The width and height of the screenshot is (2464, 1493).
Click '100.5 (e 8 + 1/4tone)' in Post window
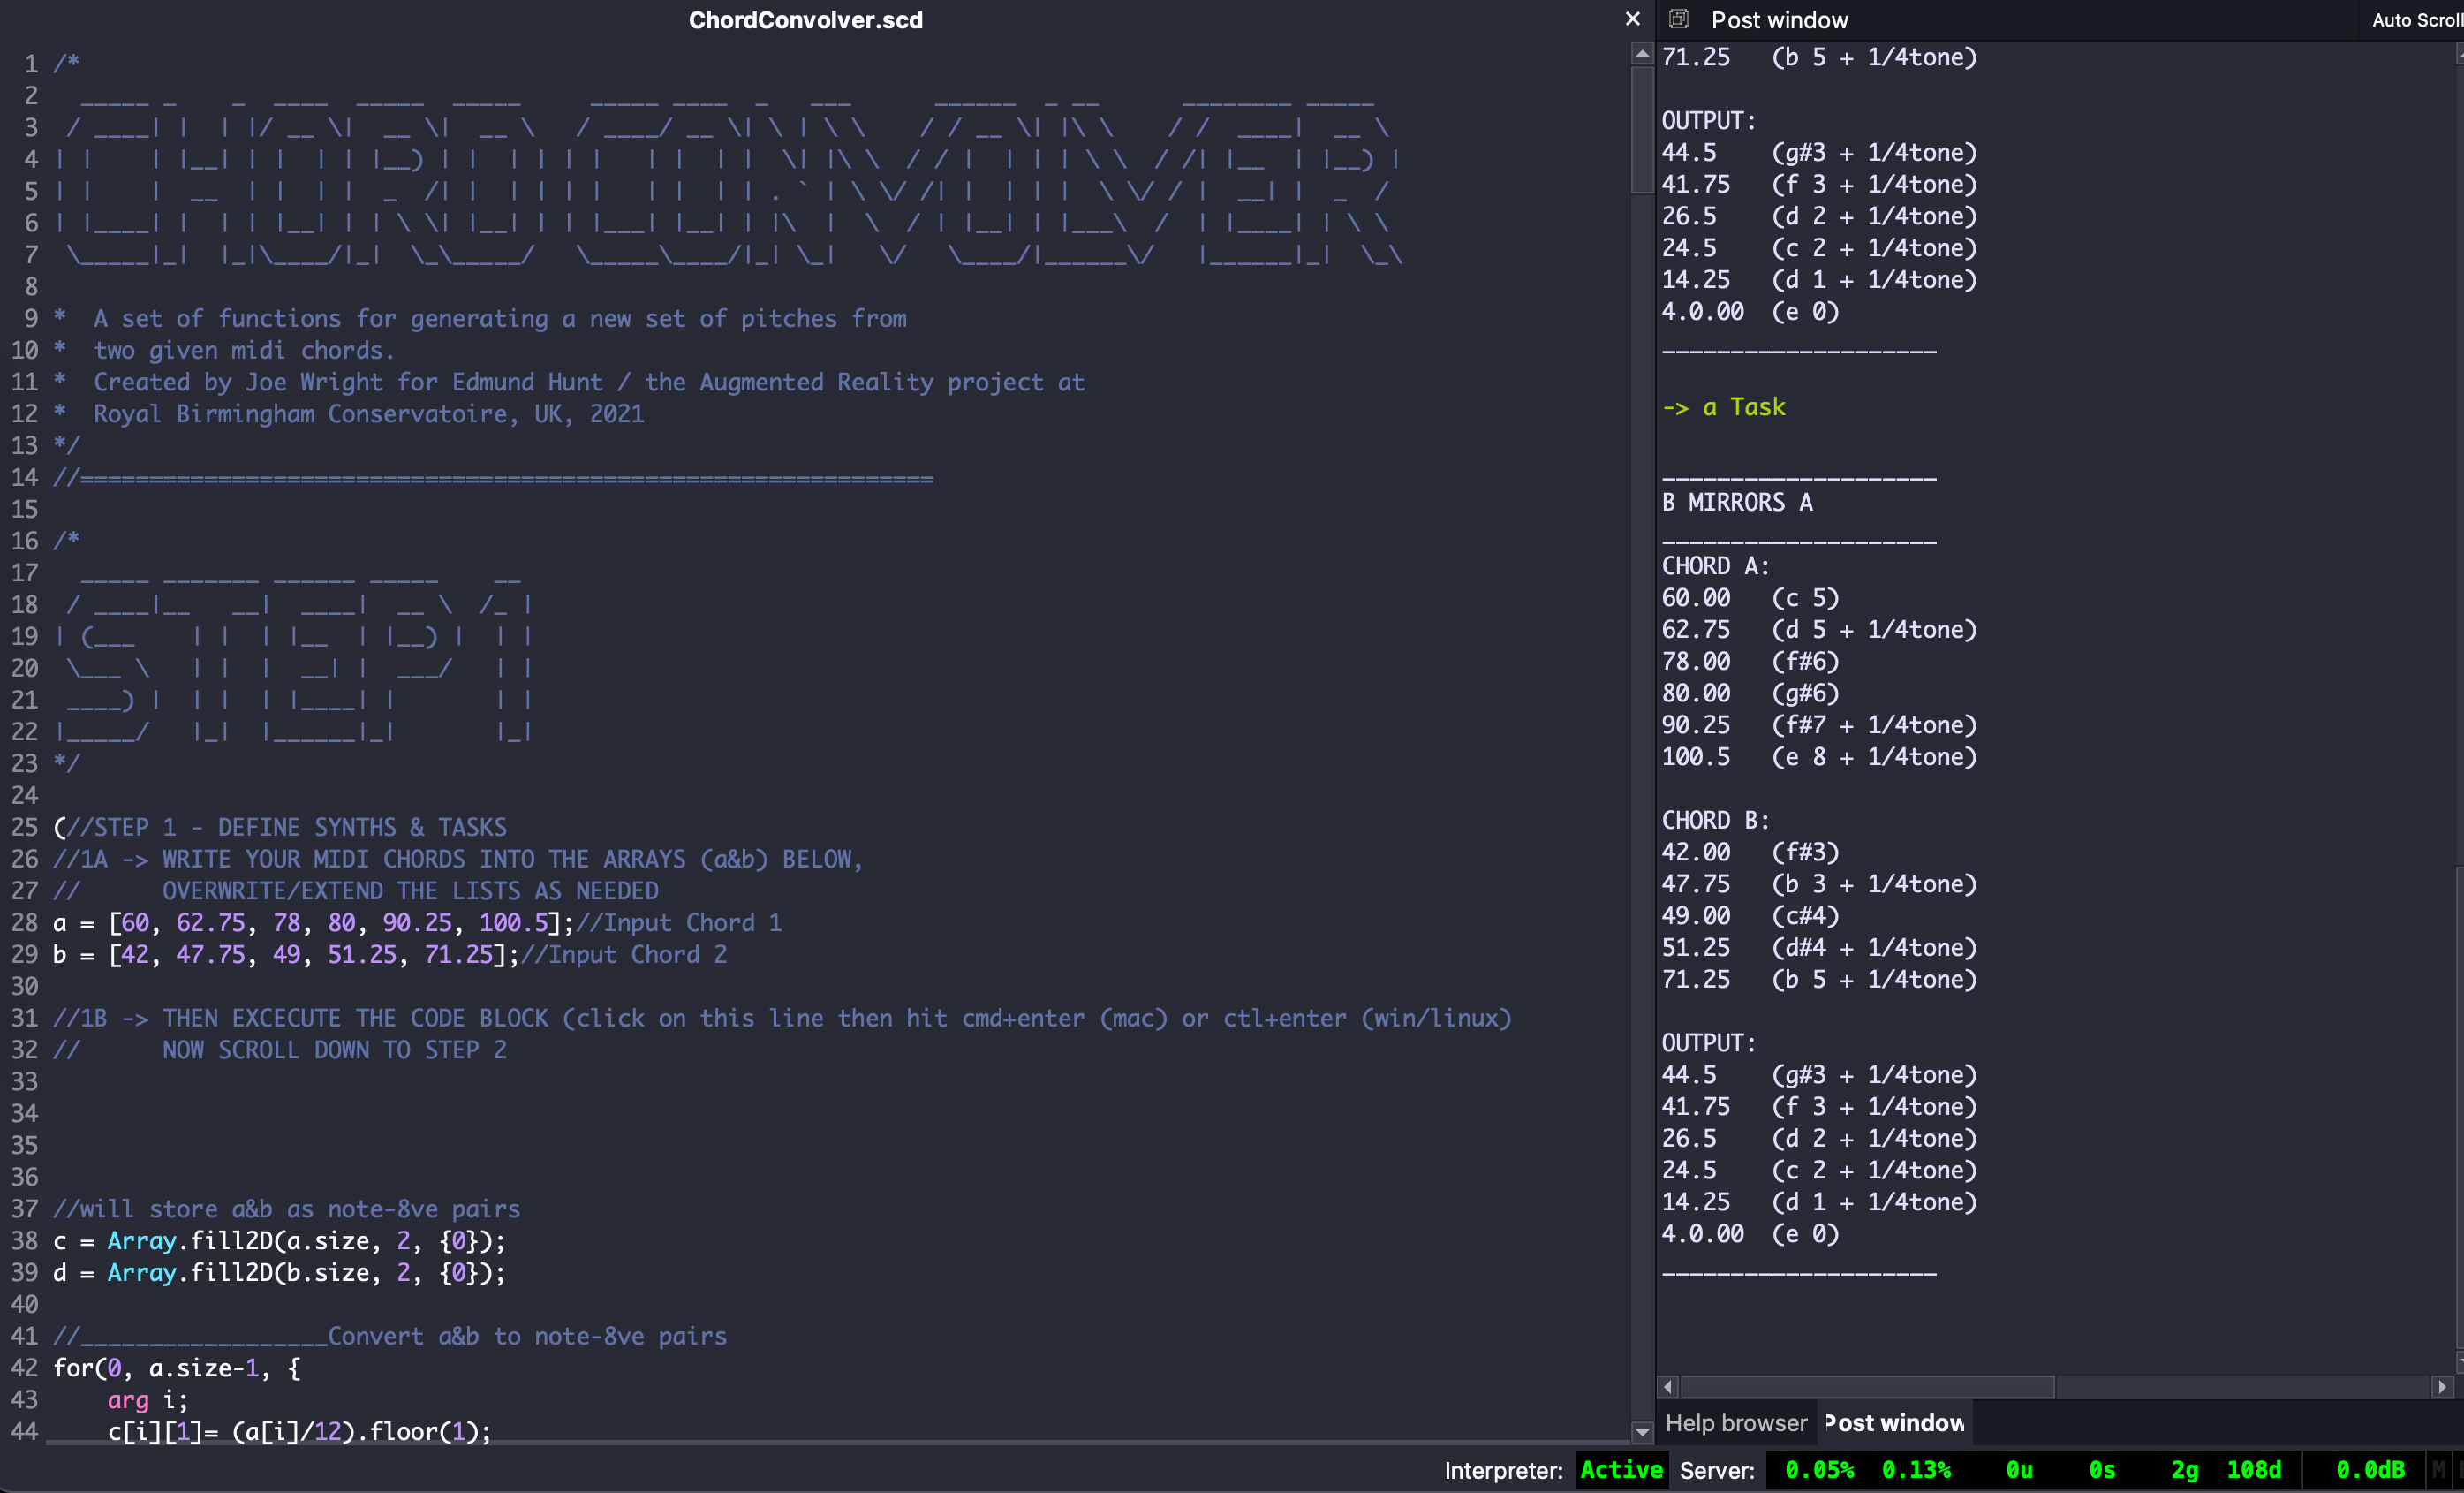[1819, 757]
